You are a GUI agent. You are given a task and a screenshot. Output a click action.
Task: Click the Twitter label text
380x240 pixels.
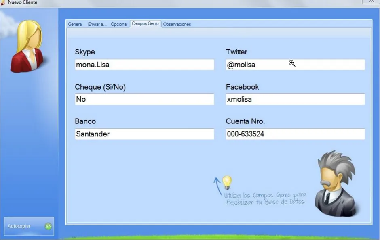click(x=236, y=52)
